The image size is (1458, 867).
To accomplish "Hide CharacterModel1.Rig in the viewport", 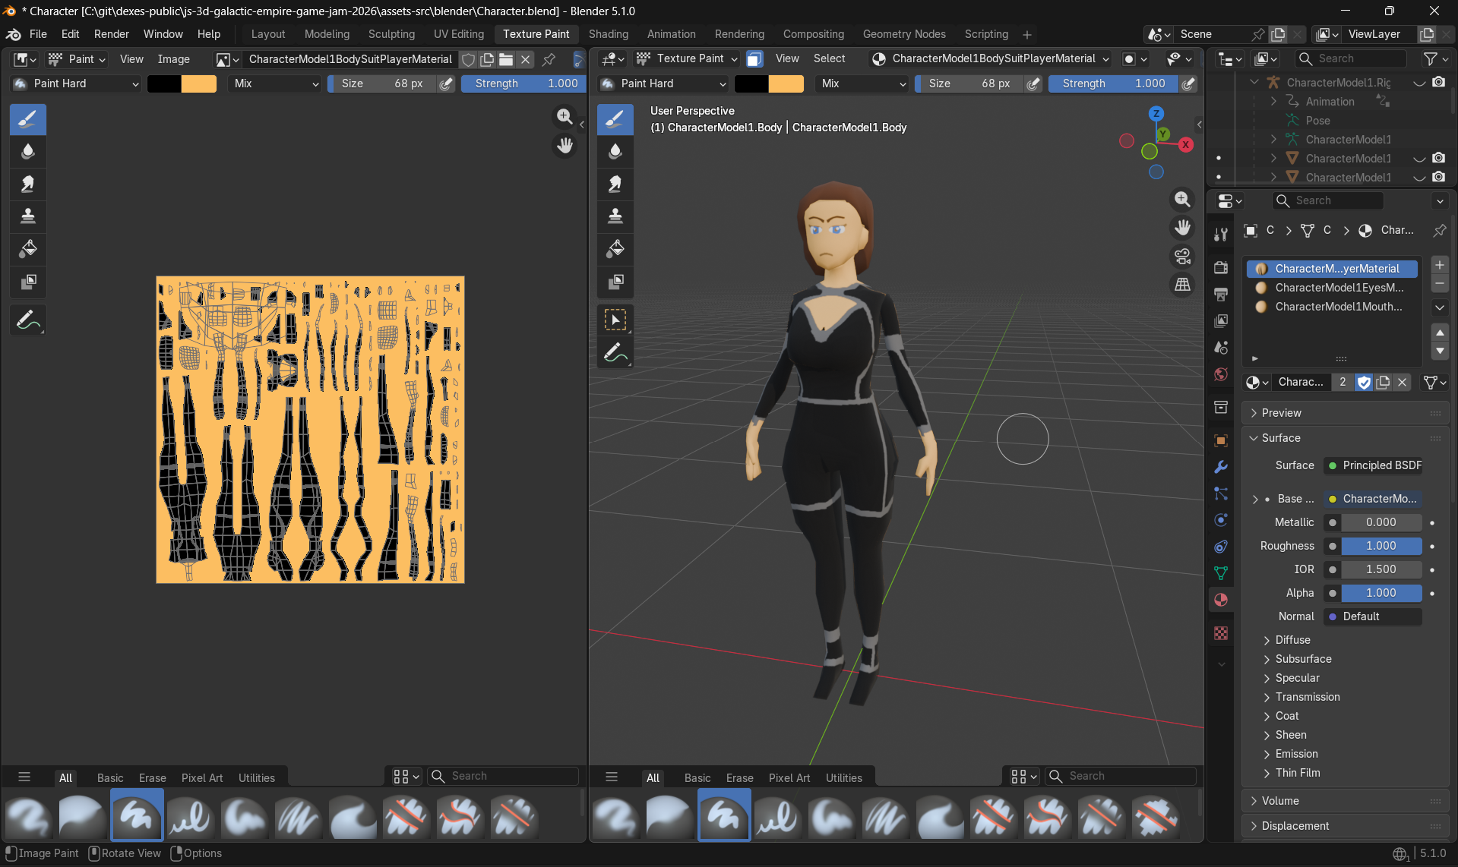I will 1418,82.
